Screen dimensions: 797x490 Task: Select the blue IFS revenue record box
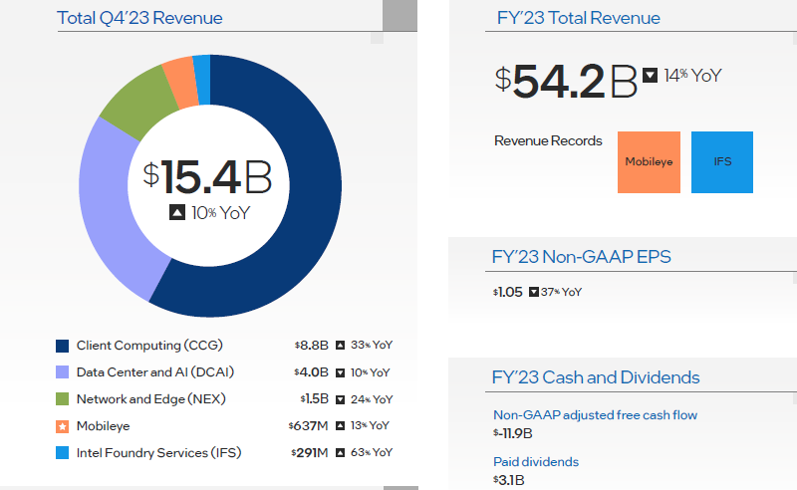722,161
